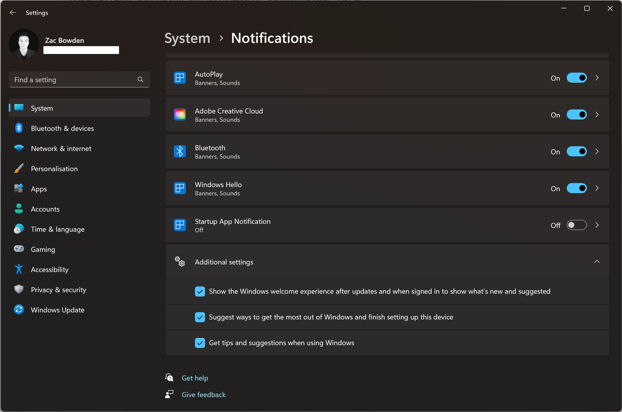The width and height of the screenshot is (622, 412).
Task: Click the Give feedback link
Action: click(x=203, y=394)
